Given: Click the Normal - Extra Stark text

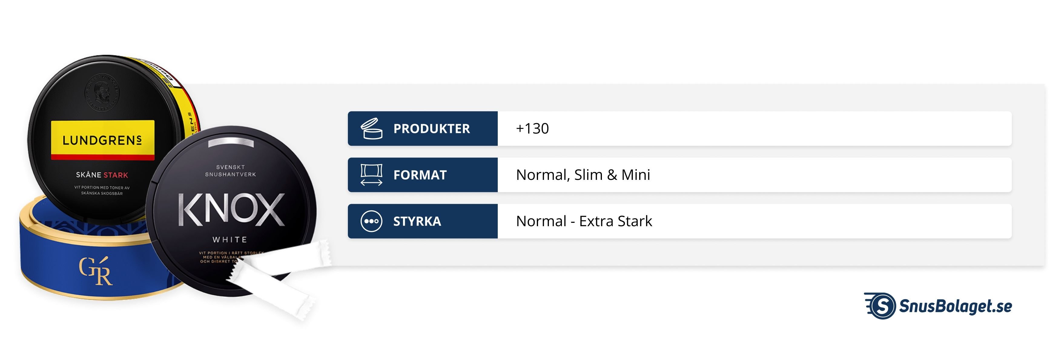Looking at the screenshot, I should click(x=584, y=221).
